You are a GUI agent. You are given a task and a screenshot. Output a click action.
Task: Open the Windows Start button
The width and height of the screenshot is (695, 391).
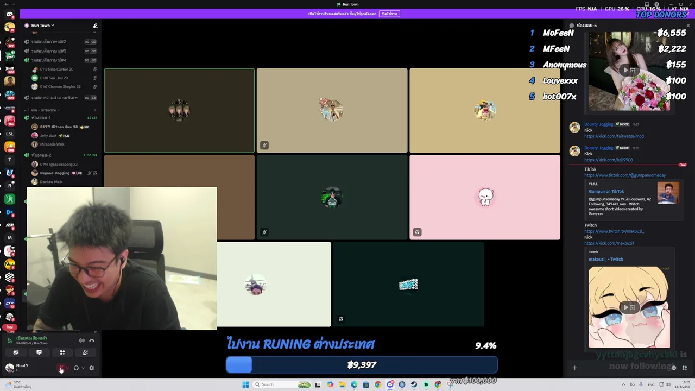(245, 384)
